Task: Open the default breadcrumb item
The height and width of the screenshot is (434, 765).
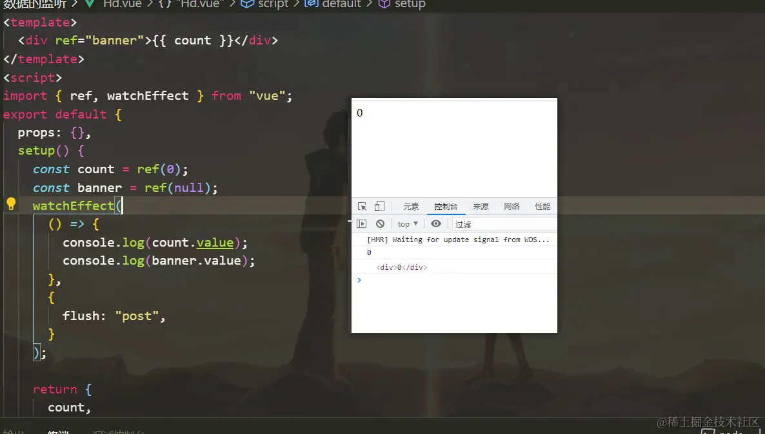Action: (x=333, y=4)
